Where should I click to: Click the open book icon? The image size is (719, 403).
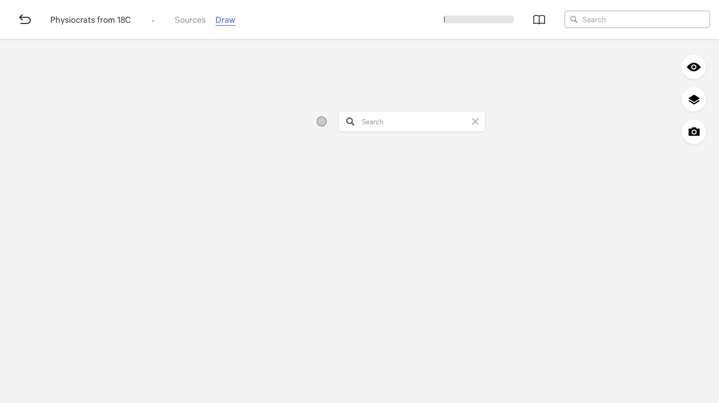pos(539,19)
